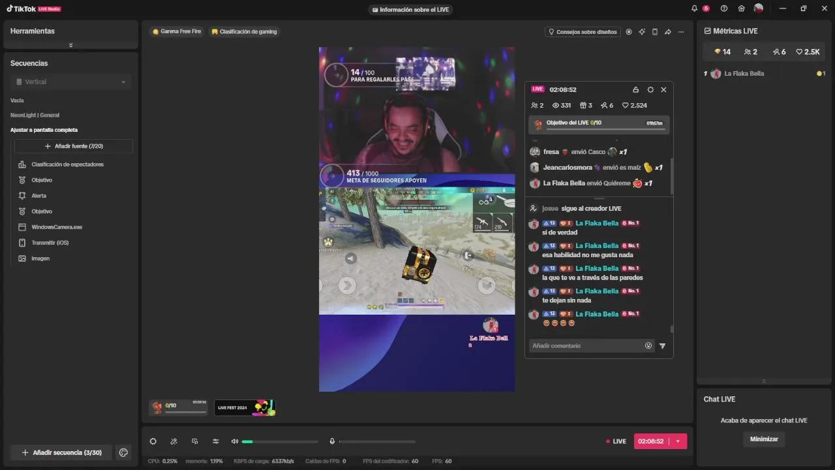Open the notifications bell

tap(694, 8)
